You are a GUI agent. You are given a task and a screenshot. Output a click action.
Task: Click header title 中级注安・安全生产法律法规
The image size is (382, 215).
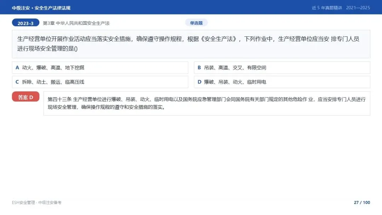click(41, 8)
